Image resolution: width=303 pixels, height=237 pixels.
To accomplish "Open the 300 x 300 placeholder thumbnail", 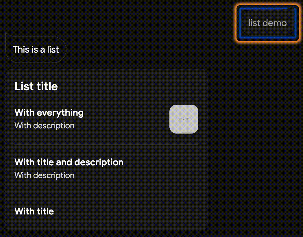I will pos(184,119).
